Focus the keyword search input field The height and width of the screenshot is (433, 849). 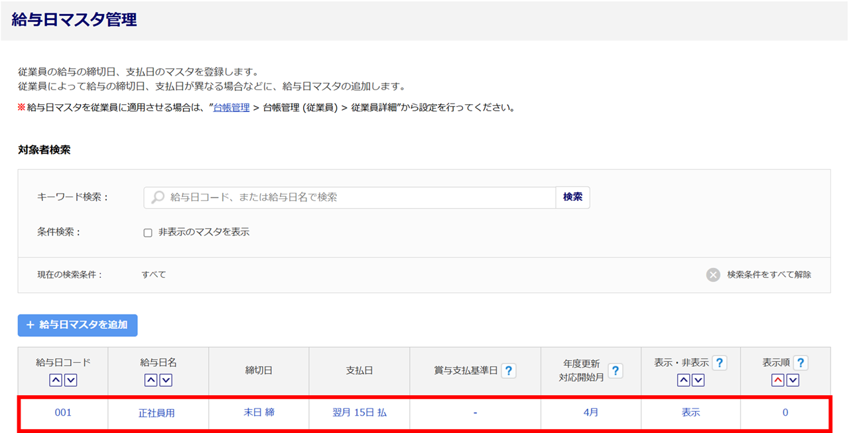[x=350, y=197]
